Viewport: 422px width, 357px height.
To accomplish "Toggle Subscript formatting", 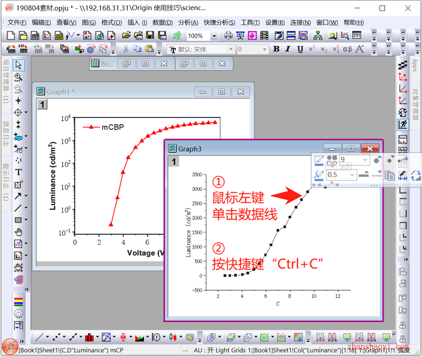I will pos(324,49).
